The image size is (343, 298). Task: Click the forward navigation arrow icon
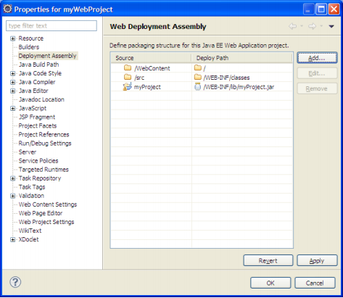(312, 26)
